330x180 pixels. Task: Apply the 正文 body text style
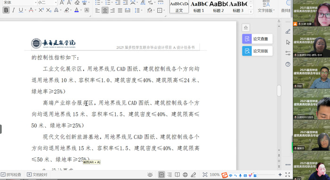179,7
